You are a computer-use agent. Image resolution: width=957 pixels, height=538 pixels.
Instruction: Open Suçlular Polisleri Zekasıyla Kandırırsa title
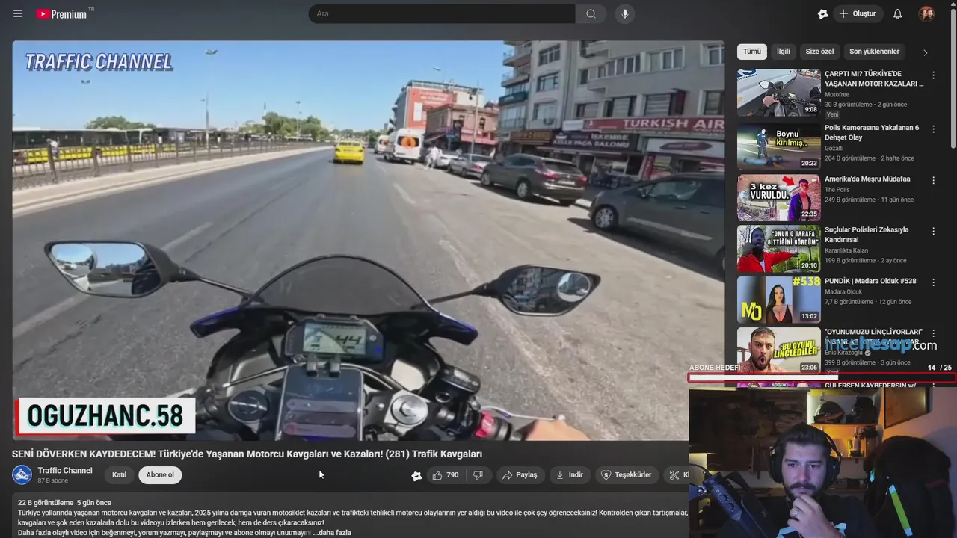(867, 235)
